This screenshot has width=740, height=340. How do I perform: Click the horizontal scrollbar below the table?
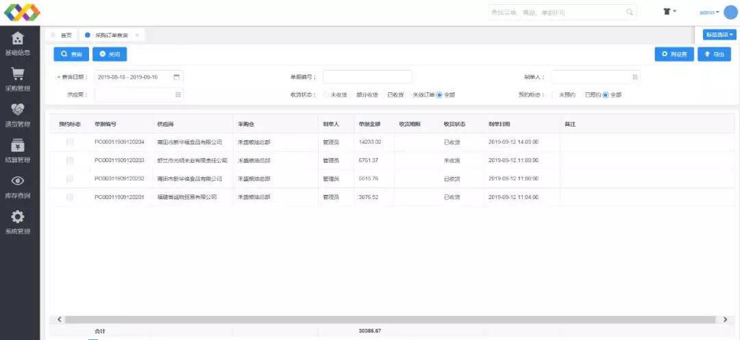(391, 319)
